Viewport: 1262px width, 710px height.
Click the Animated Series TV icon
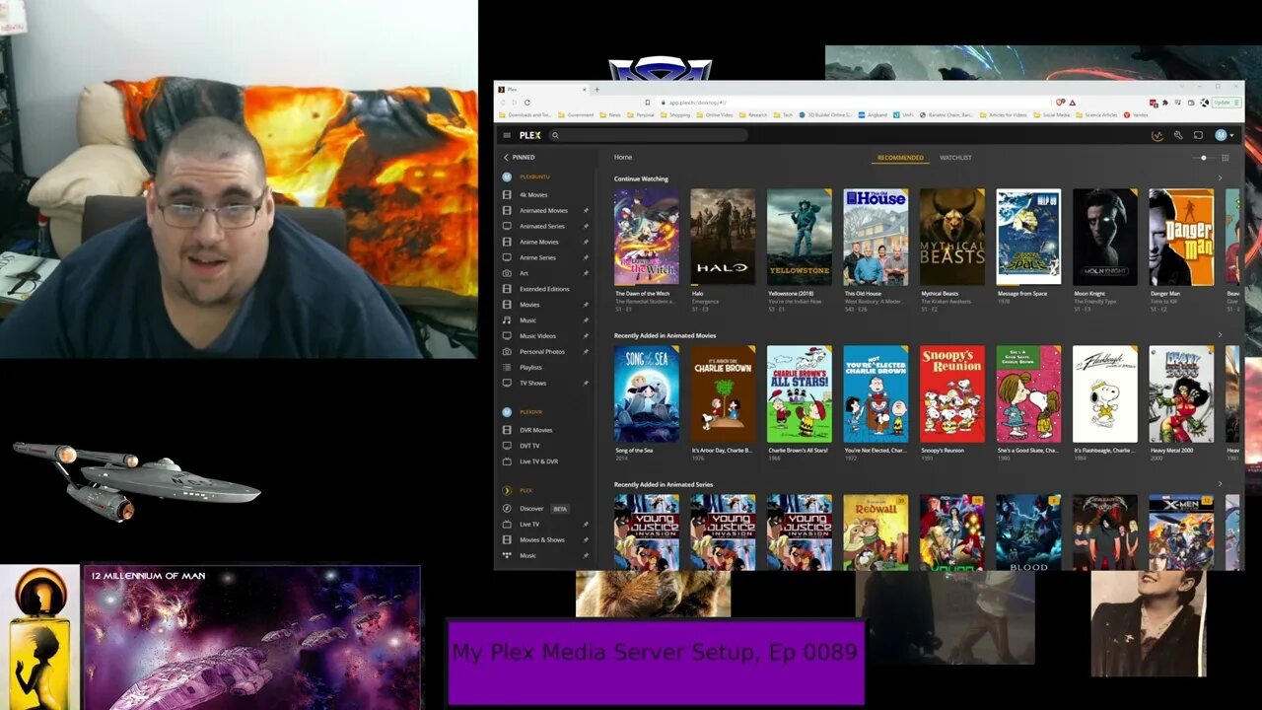point(507,226)
